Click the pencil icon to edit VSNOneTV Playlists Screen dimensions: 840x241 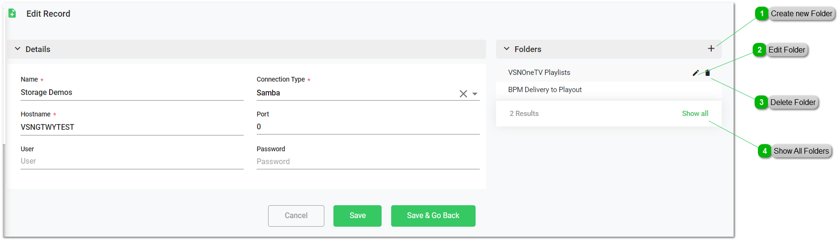point(695,73)
